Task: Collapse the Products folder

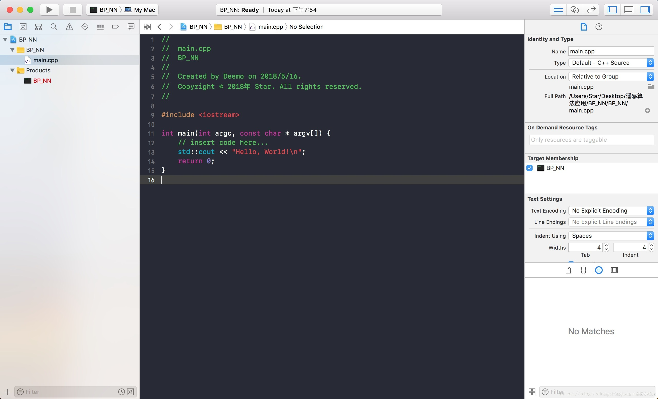Action: [x=12, y=70]
